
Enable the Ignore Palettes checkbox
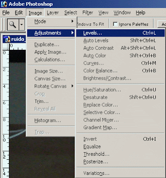(x=115, y=24)
